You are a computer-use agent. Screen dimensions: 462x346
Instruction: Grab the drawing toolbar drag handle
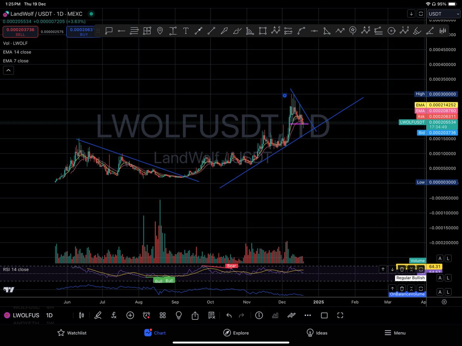98,31
